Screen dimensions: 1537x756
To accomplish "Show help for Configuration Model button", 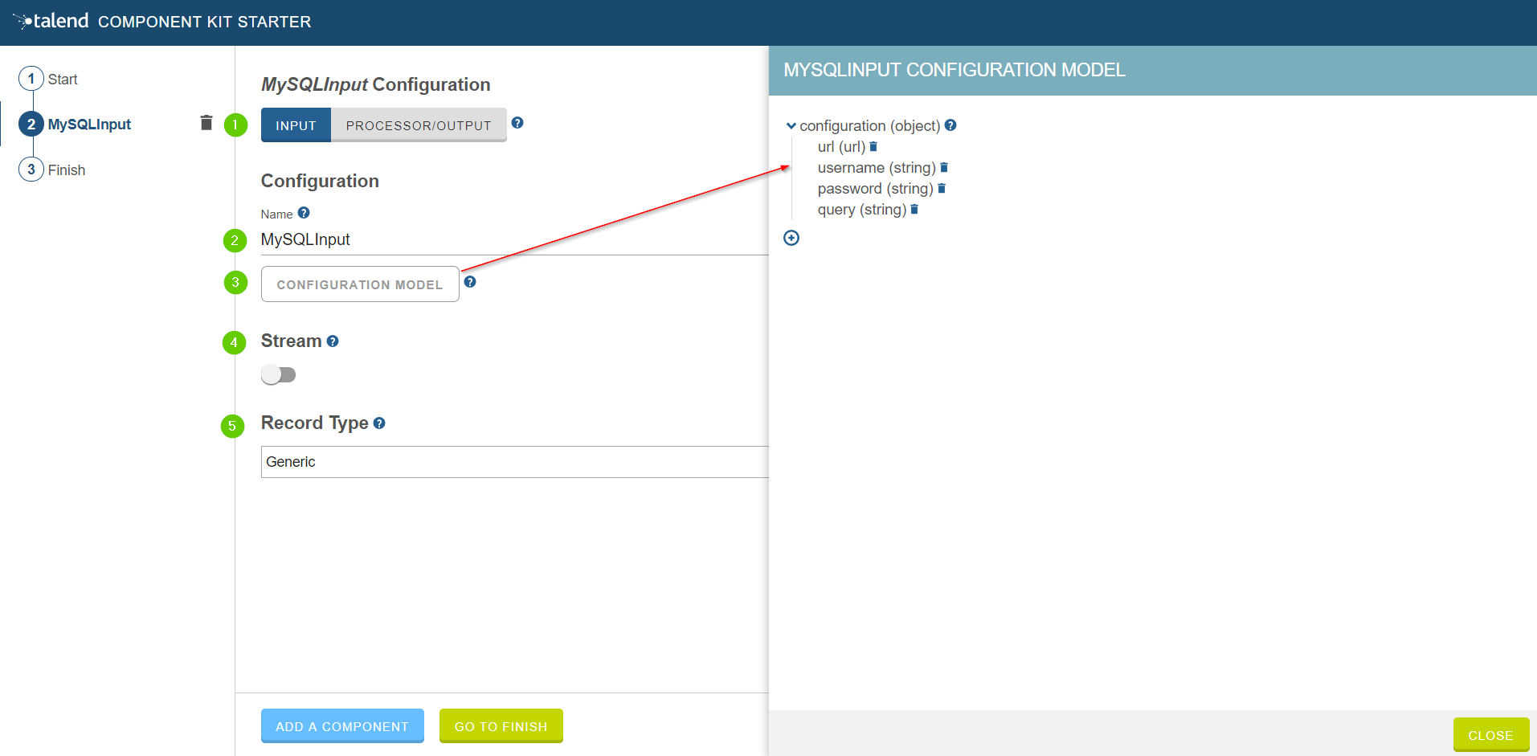I will point(470,282).
